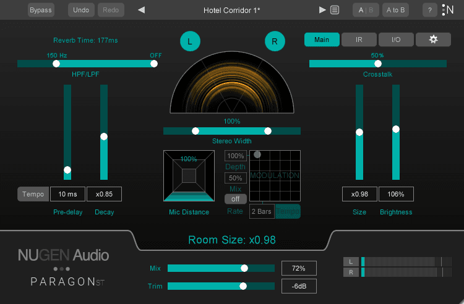Open the preset list browser icon

pos(335,10)
